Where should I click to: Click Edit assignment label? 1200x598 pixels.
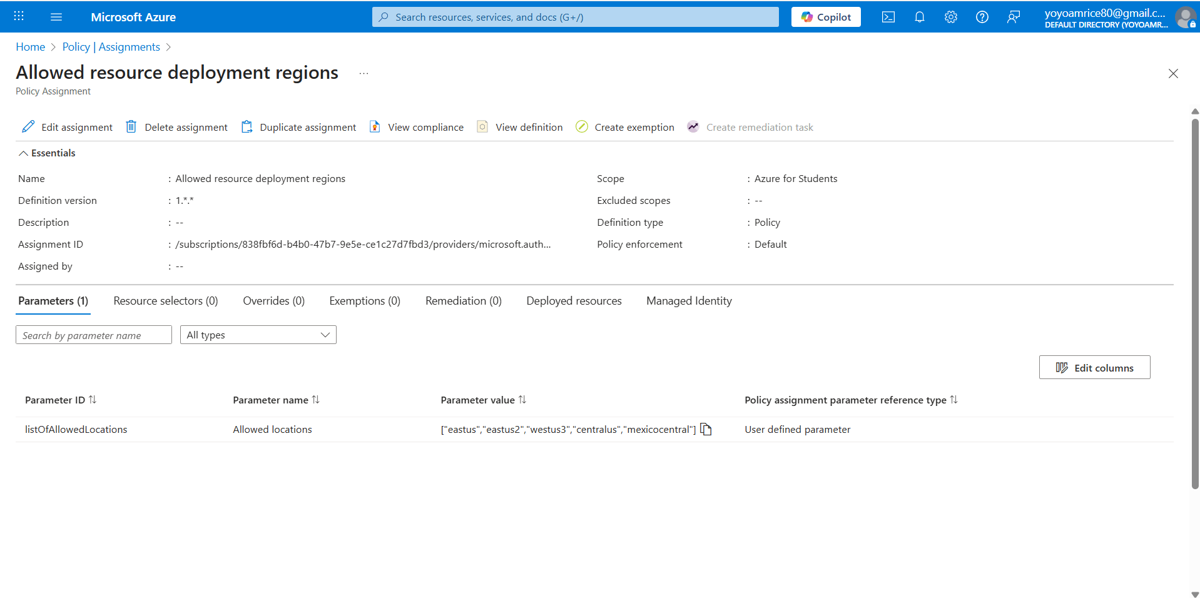pyautogui.click(x=77, y=127)
